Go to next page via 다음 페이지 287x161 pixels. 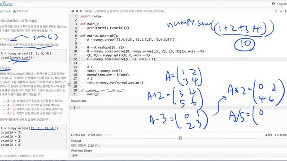(x=281, y=135)
